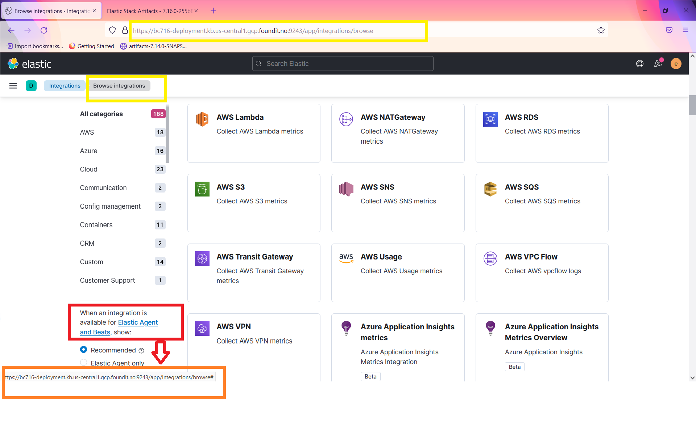
Task: Select the Elastic Agent only radio button
Action: pyautogui.click(x=83, y=362)
